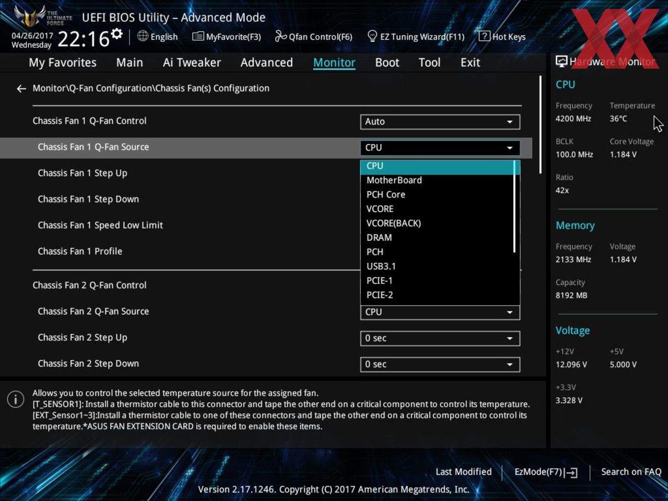Click the settings gear next to the clock
The height and width of the screenshot is (501, 668).
point(116,34)
